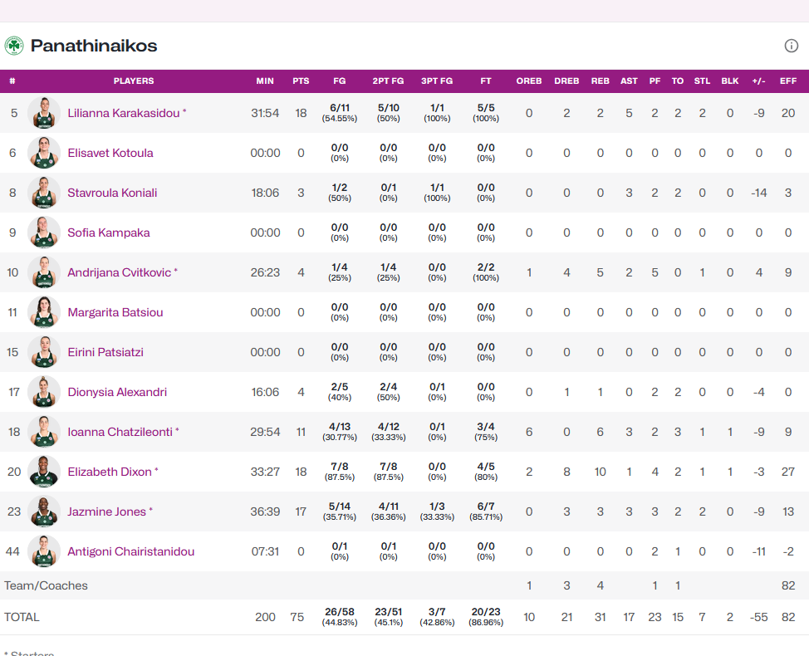Image resolution: width=809 pixels, height=656 pixels.
Task: Click the # jersey number column header
Action: [x=12, y=81]
